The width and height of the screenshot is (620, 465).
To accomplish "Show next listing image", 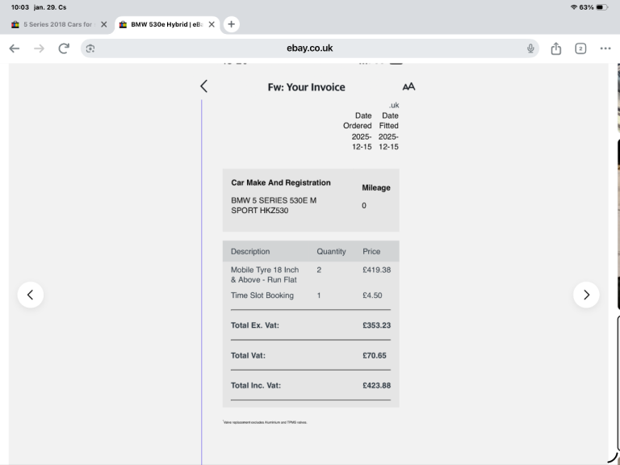I will coord(586,295).
